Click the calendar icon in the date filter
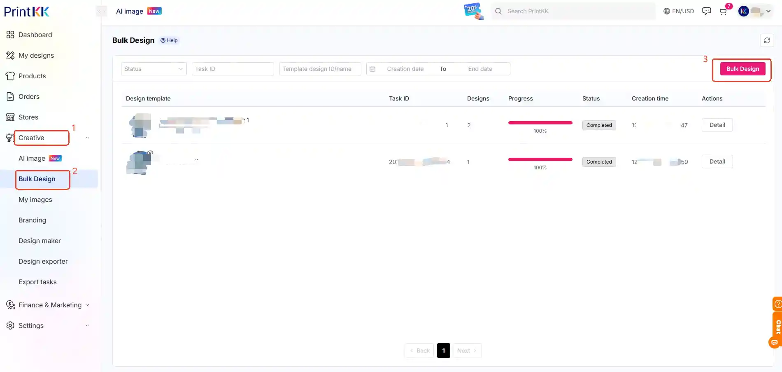 pyautogui.click(x=372, y=69)
